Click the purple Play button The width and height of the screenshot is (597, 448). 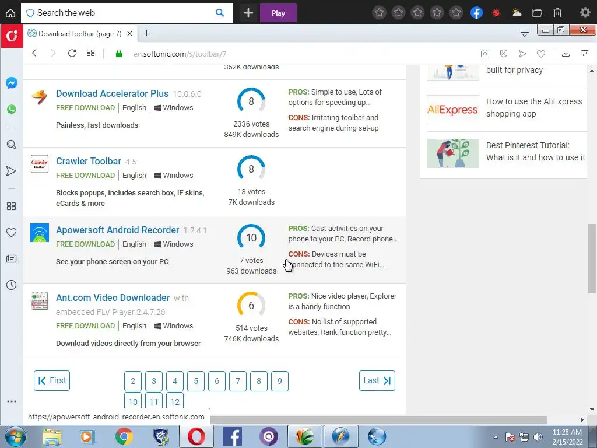pos(278,13)
